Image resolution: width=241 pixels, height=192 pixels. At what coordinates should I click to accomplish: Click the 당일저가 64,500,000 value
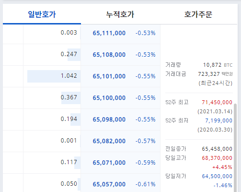tap(217, 176)
